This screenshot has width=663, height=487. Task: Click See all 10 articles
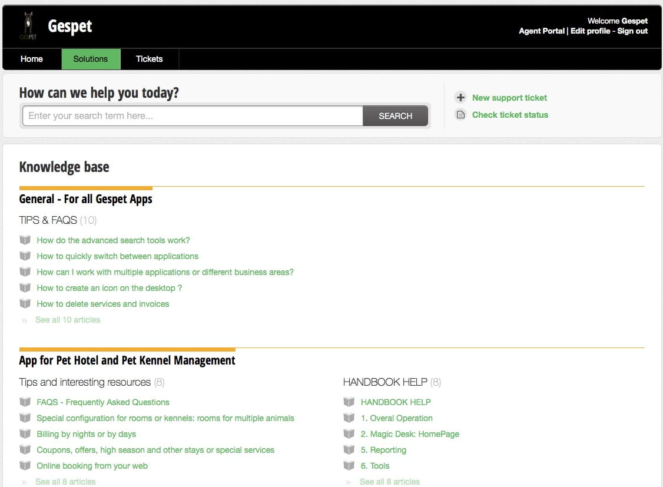(x=68, y=320)
